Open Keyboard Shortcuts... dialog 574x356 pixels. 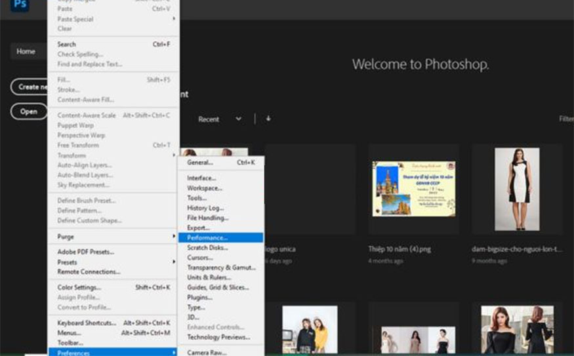(x=113, y=323)
